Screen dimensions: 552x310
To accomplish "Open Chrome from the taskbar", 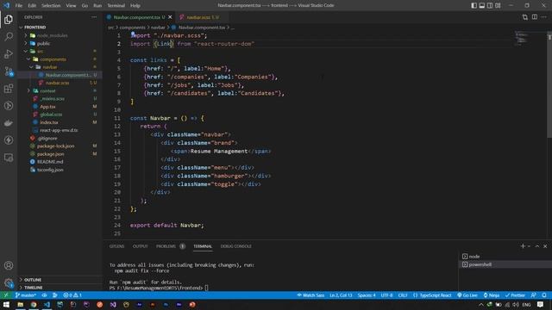I will tap(34, 305).
